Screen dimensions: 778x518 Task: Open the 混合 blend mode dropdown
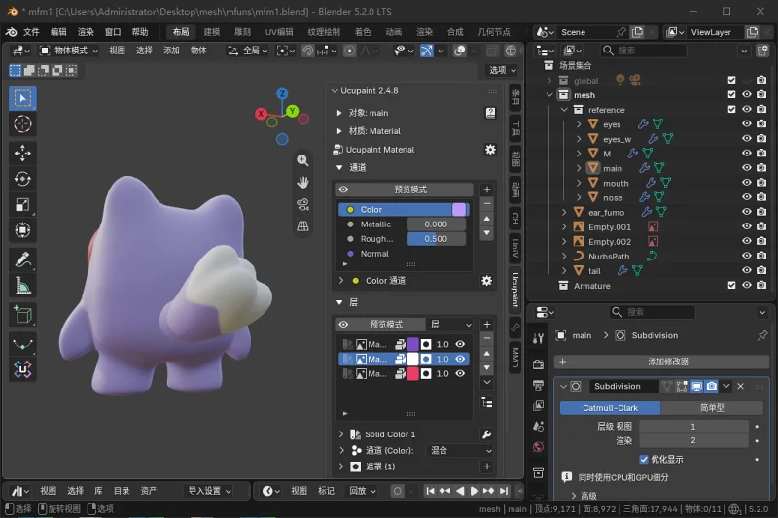pos(460,451)
